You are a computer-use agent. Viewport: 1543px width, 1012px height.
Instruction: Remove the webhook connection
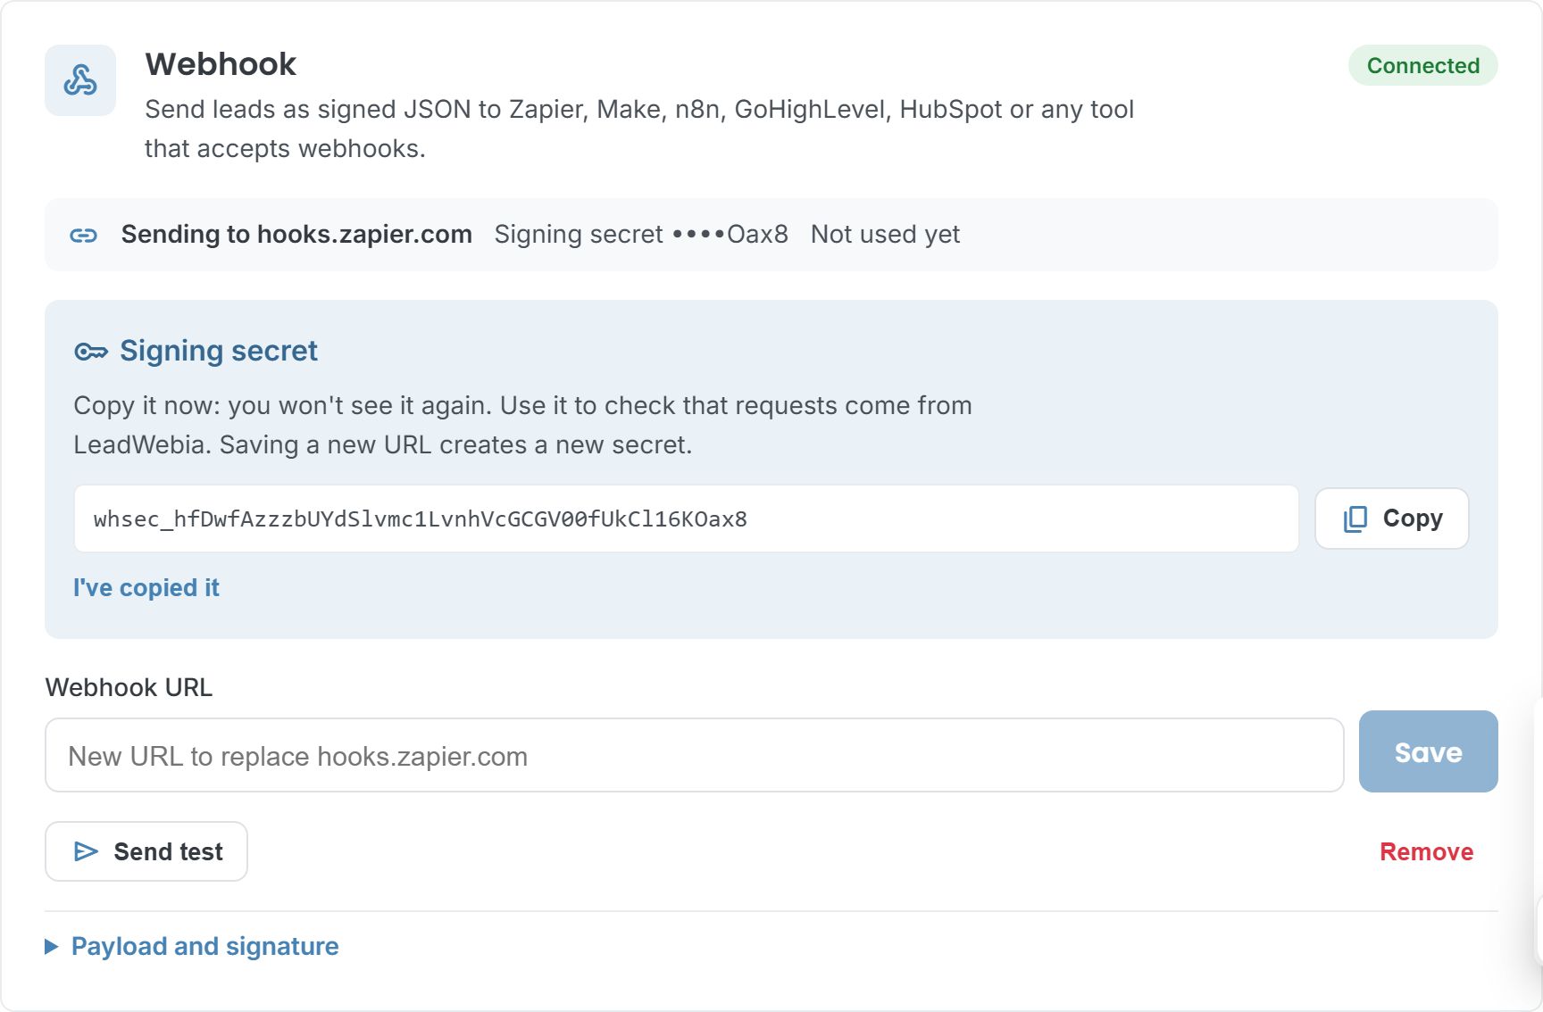pos(1426,851)
